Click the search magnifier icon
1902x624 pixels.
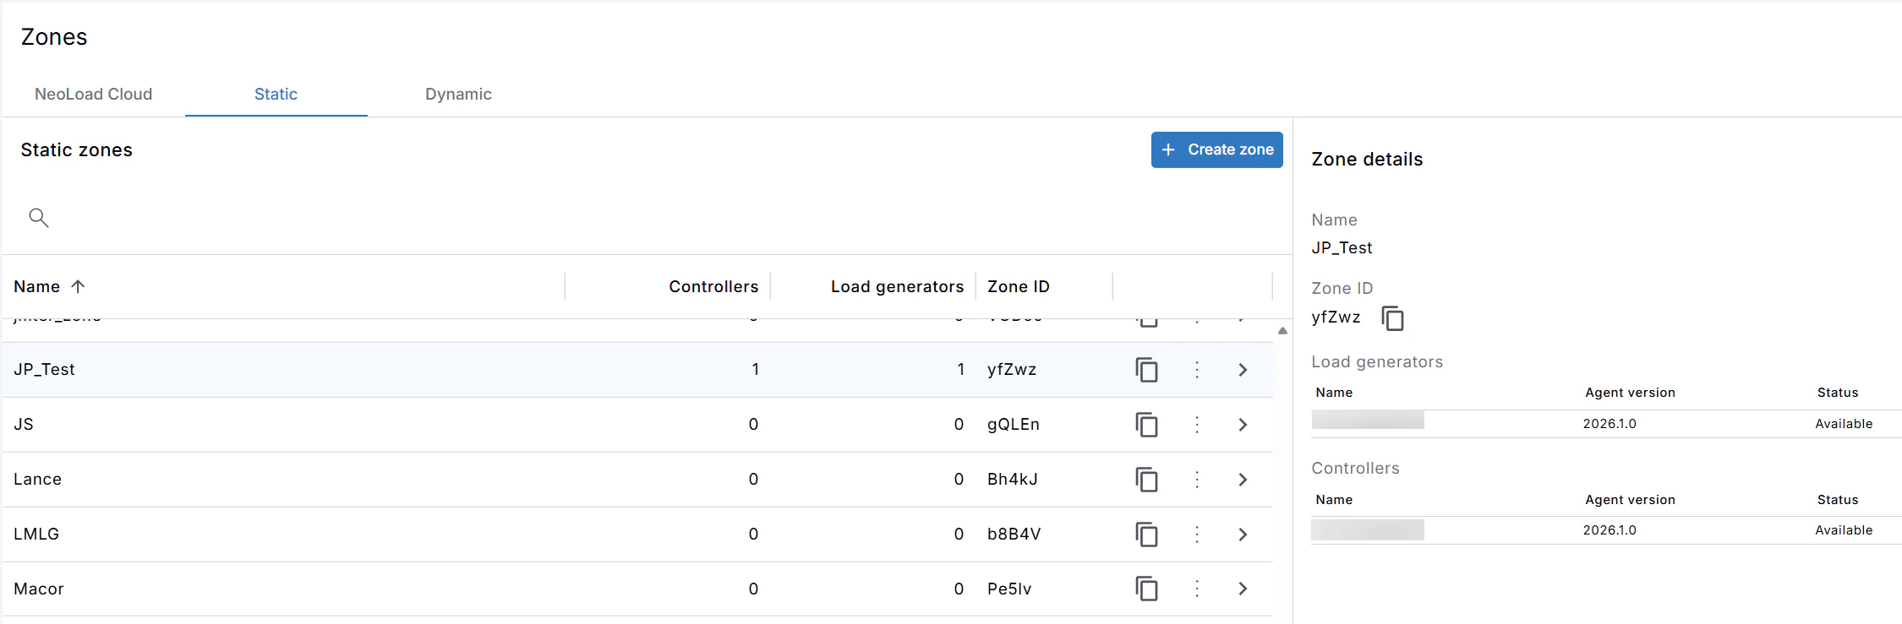pyautogui.click(x=39, y=218)
